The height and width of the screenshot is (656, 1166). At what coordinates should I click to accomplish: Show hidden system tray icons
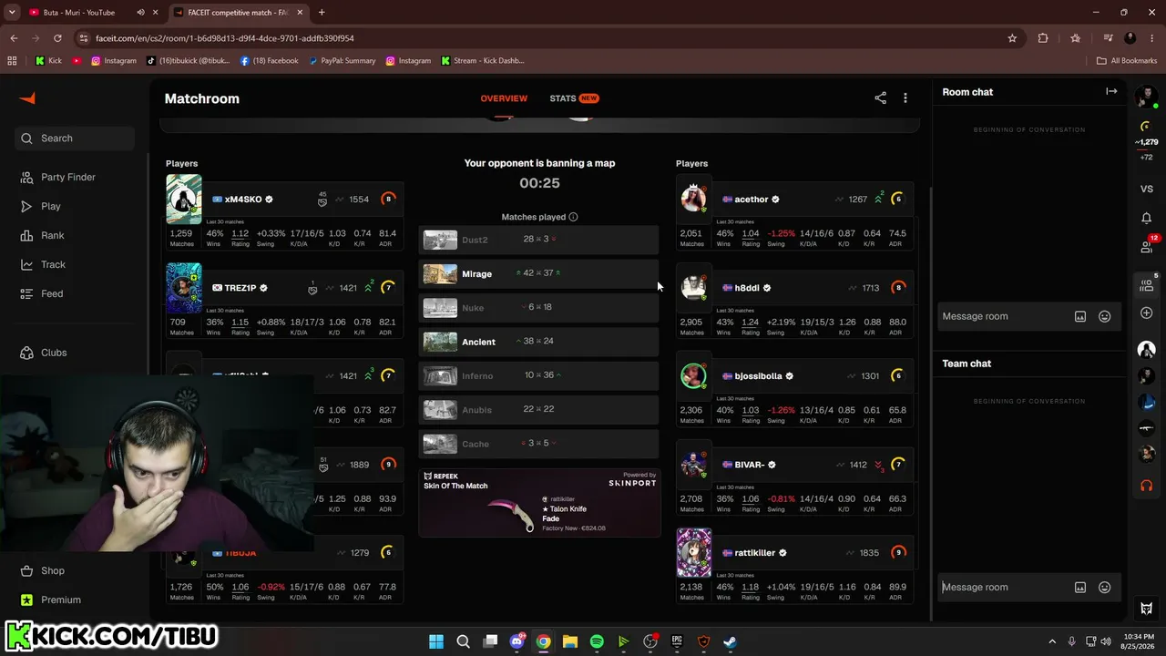1052,641
